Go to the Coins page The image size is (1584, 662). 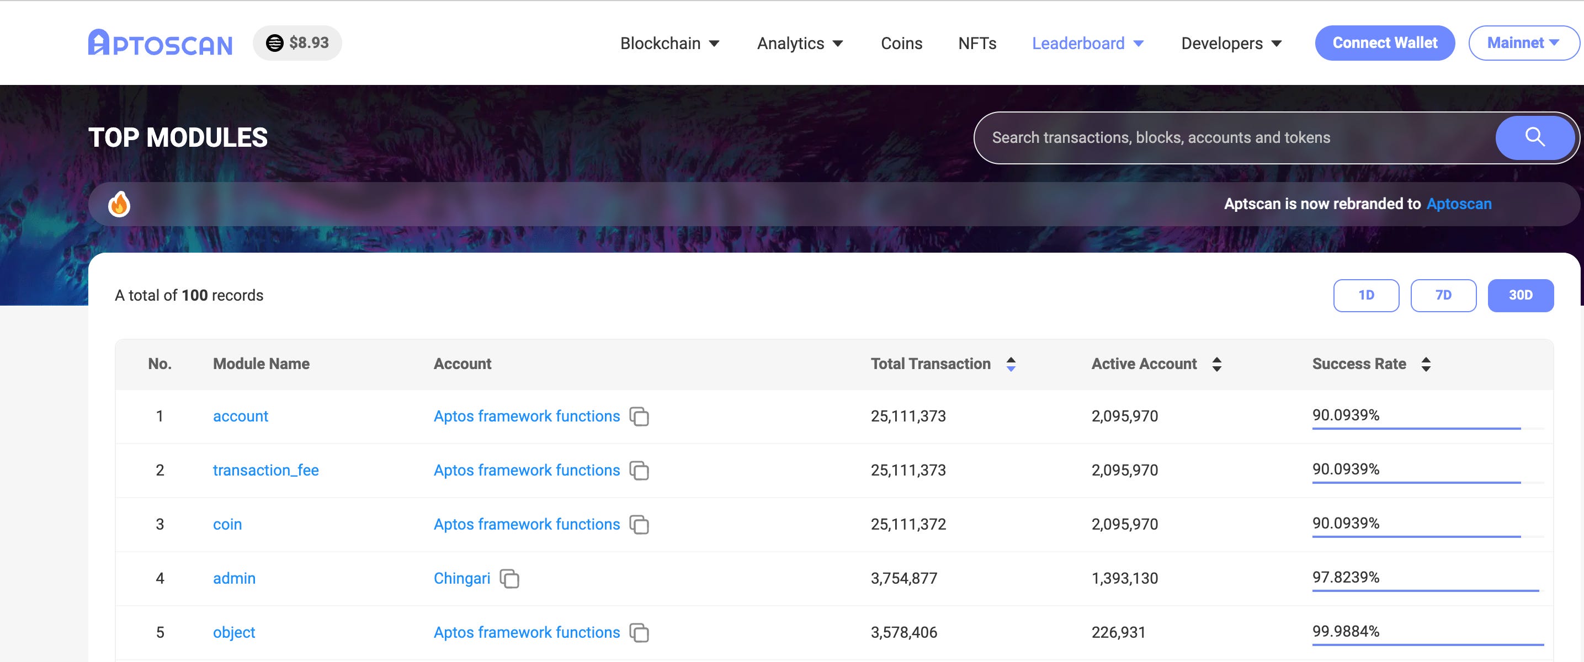pos(901,43)
